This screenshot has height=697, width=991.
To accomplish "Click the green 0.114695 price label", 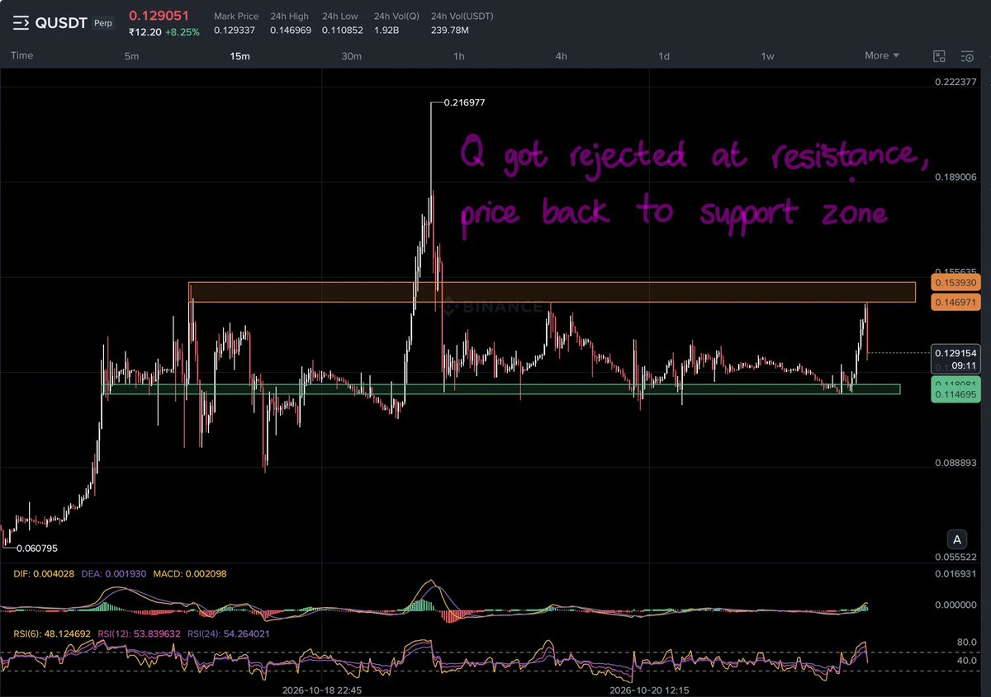I will tap(955, 395).
